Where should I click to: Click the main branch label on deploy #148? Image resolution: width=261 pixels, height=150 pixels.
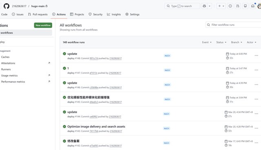[x=167, y=56]
